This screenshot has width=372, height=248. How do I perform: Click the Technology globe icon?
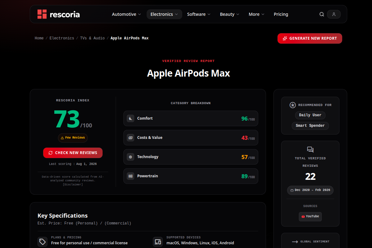(131, 157)
